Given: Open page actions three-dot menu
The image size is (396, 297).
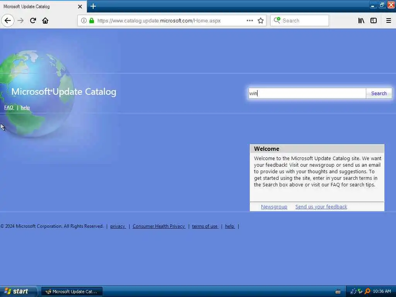Looking at the screenshot, I should point(249,20).
